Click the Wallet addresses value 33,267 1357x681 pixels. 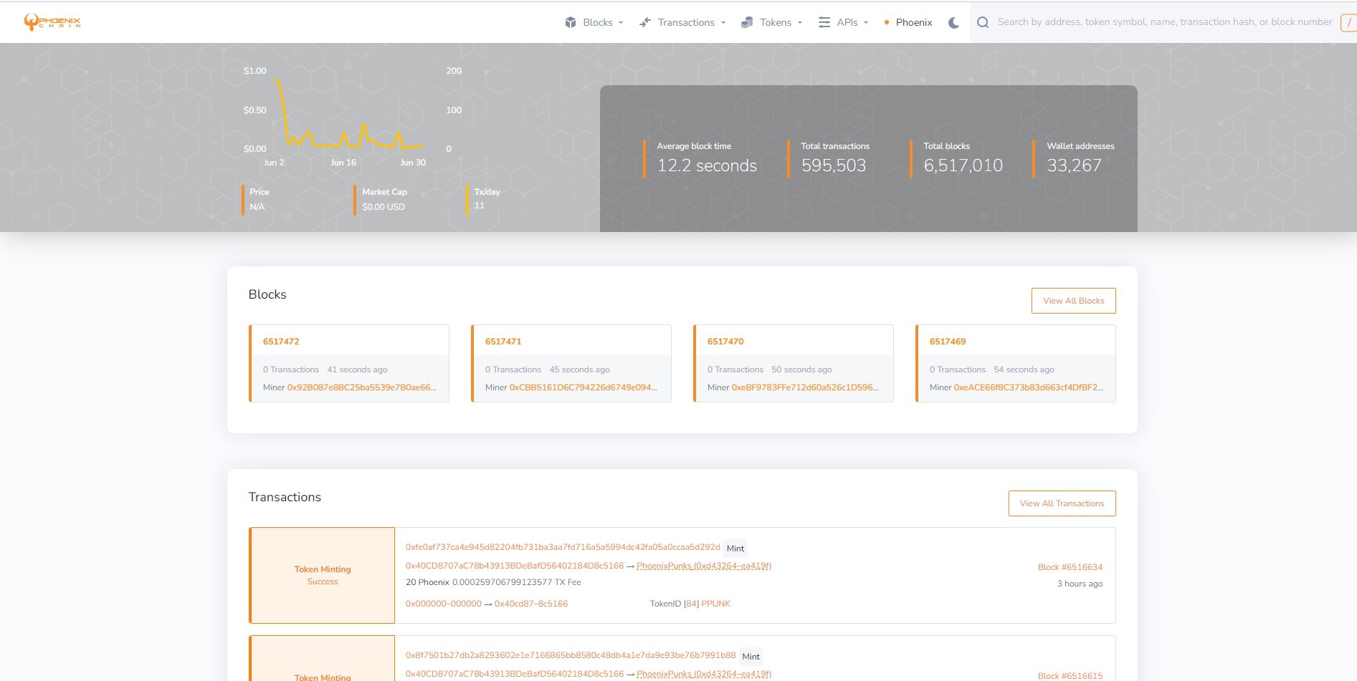[1074, 165]
